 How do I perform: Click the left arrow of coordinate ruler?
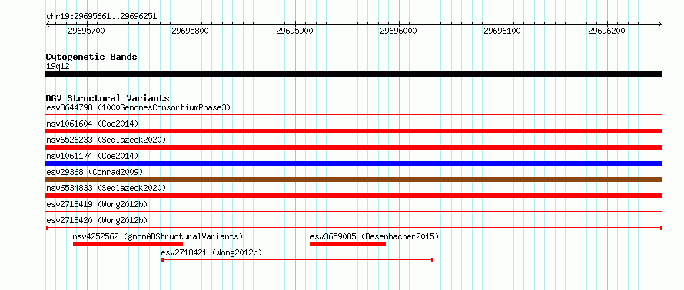tap(48, 24)
